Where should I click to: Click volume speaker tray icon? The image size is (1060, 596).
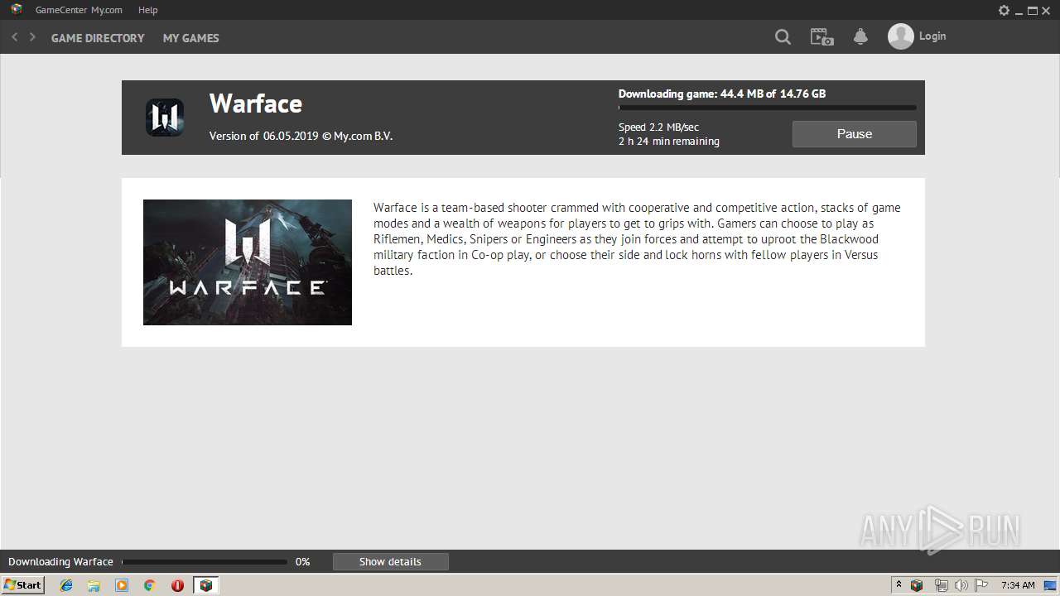tap(961, 585)
